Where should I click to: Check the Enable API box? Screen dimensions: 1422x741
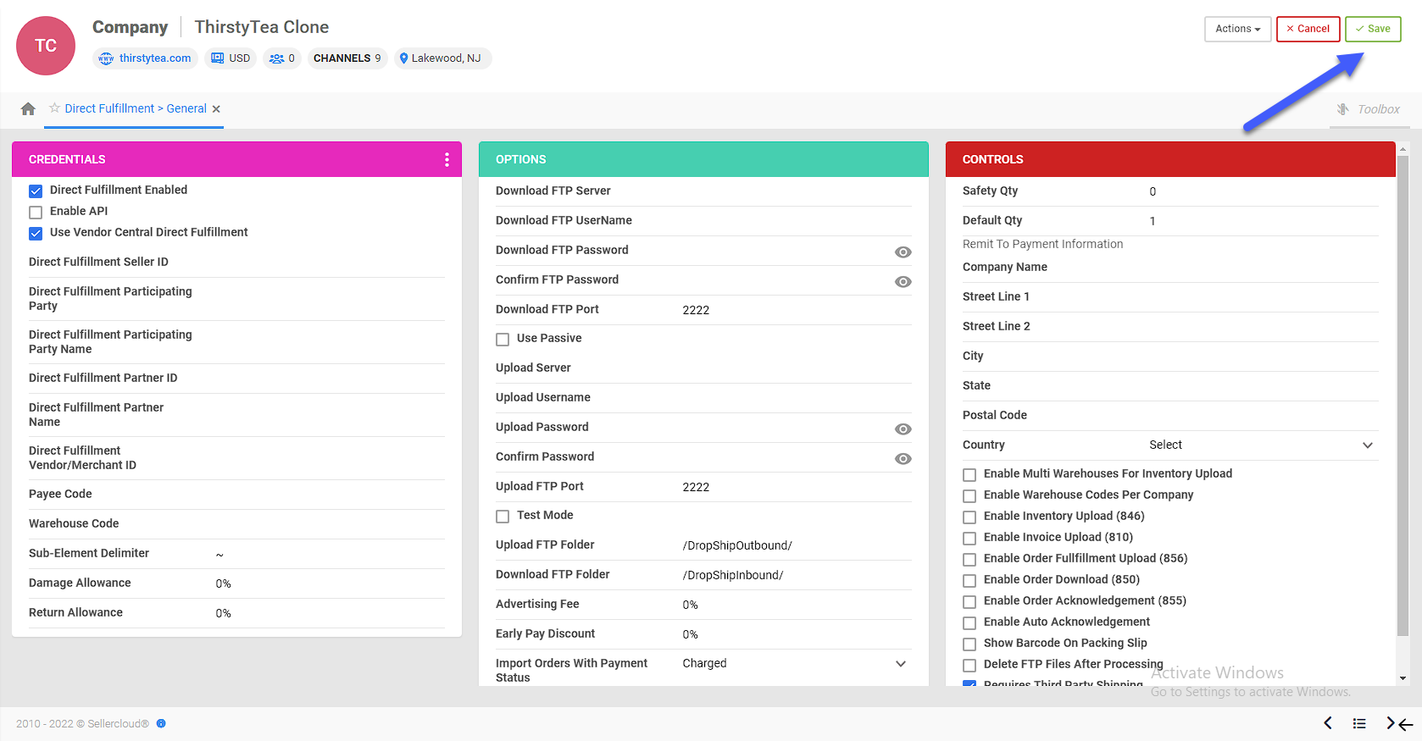point(36,213)
